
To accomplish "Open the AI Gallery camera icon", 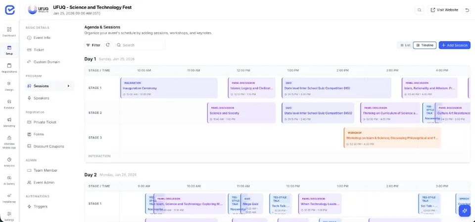I will tap(9, 178).
